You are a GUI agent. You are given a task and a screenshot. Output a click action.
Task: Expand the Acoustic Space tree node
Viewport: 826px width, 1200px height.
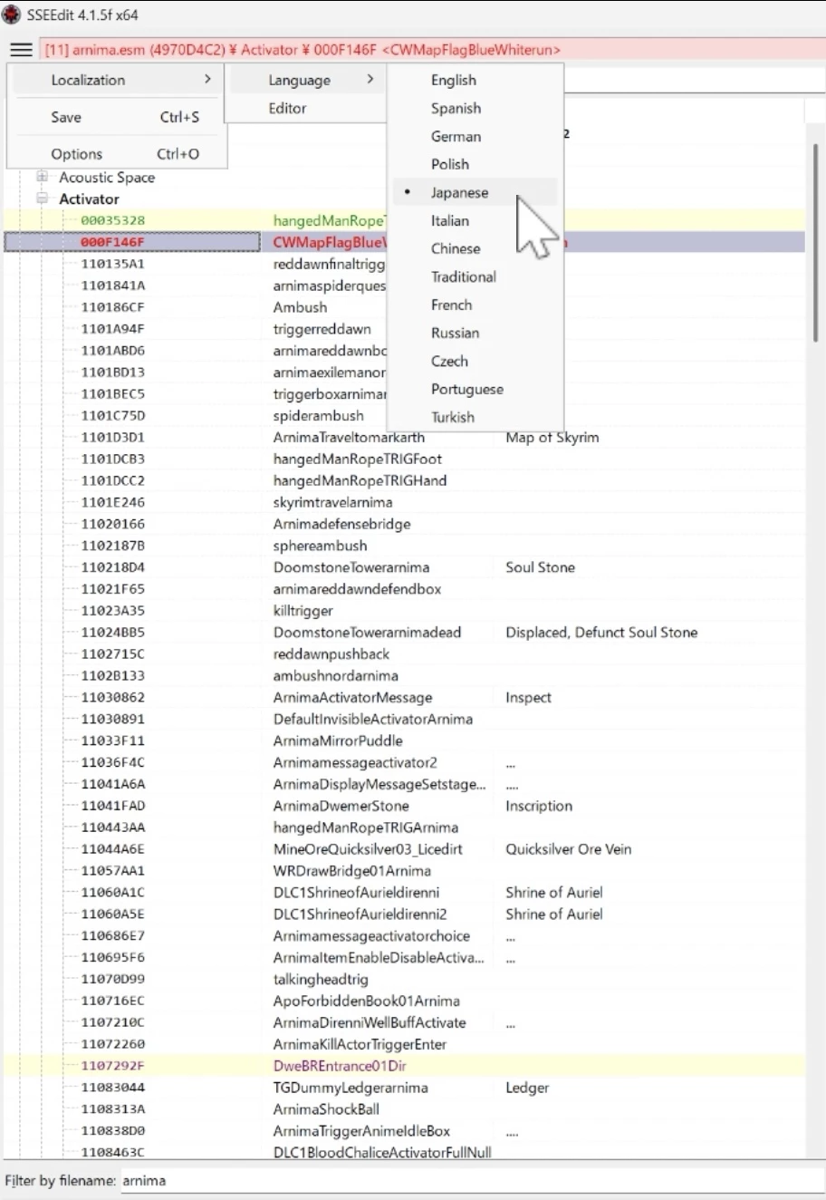coord(42,177)
